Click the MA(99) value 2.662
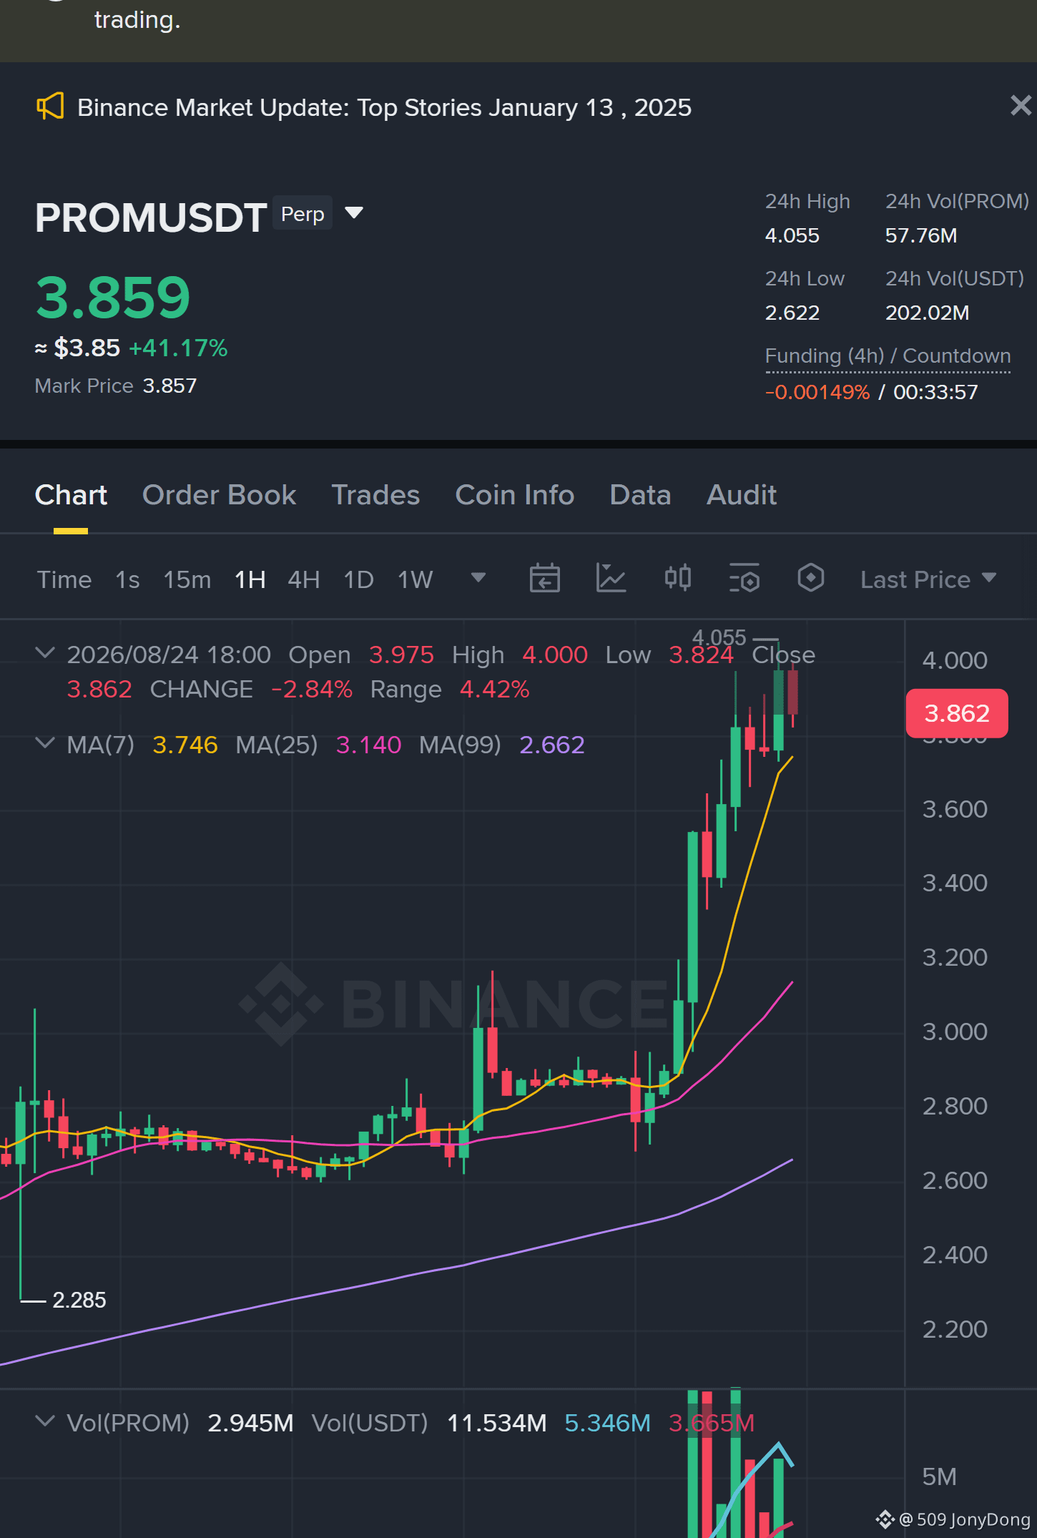Viewport: 1037px width, 1538px height. coord(552,745)
